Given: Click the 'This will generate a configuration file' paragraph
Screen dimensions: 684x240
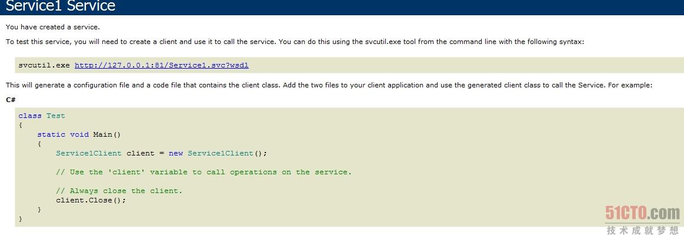Looking at the screenshot, I should click(x=329, y=85).
